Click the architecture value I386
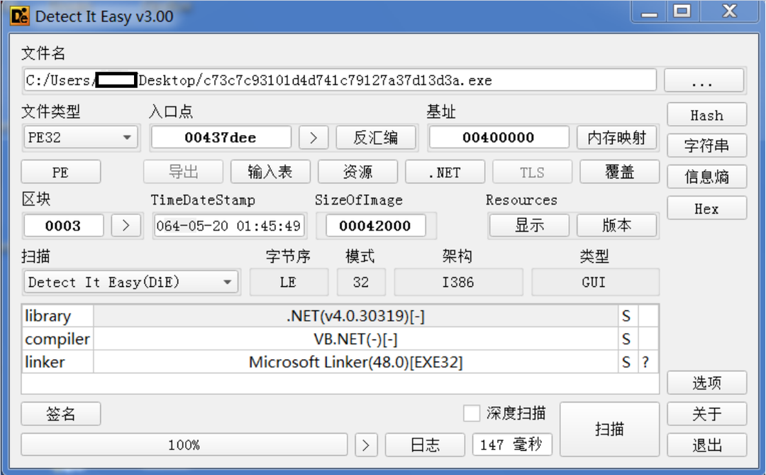 [x=458, y=283]
